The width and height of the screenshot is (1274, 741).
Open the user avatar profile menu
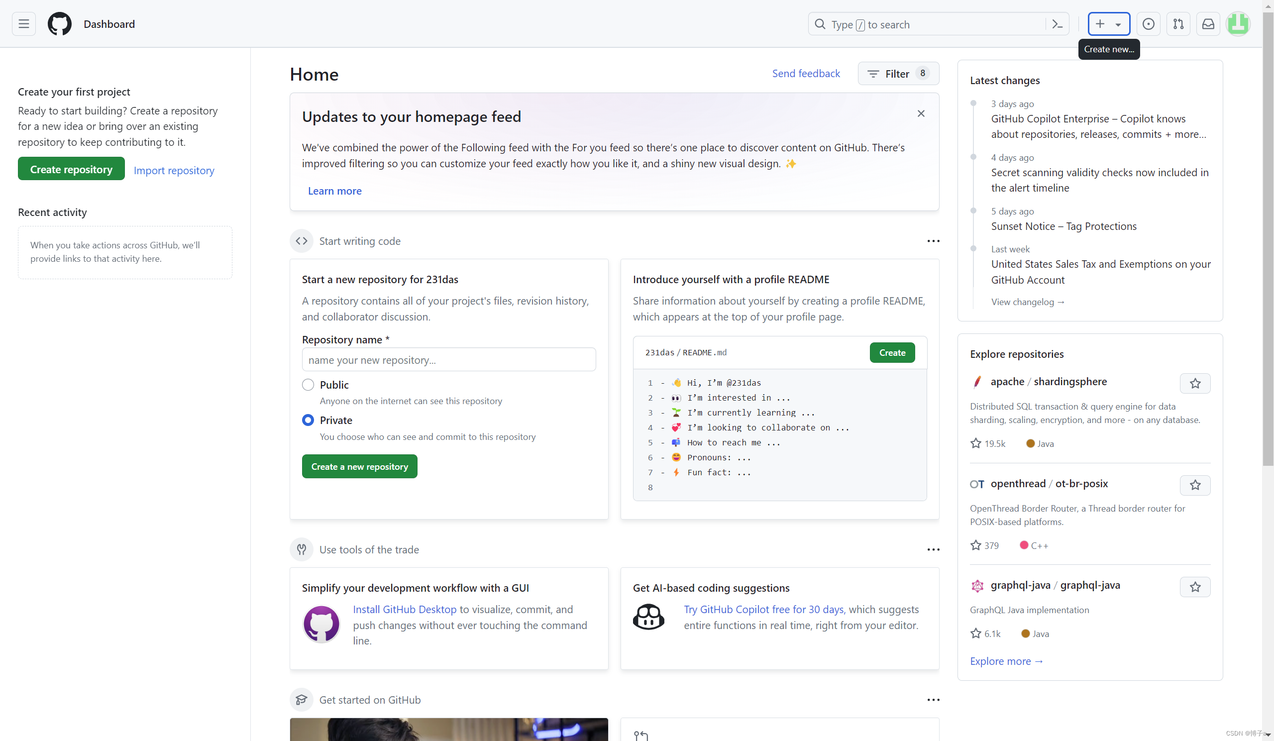(x=1238, y=24)
